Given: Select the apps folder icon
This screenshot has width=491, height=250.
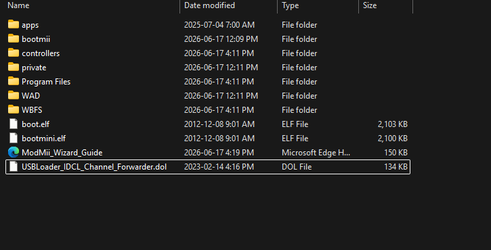Looking at the screenshot, I should click(14, 24).
